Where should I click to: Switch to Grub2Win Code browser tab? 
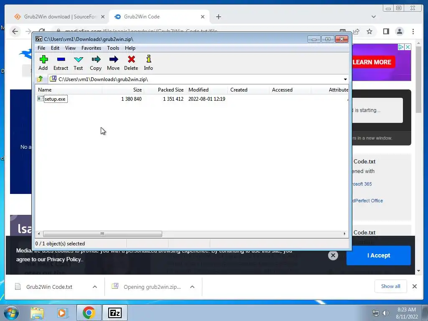click(x=159, y=17)
